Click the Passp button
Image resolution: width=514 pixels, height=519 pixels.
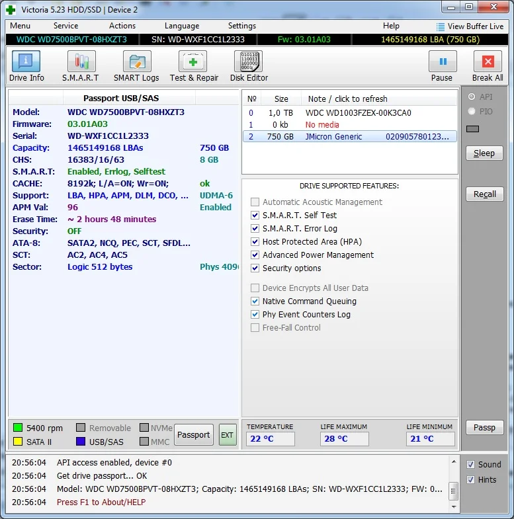tap(484, 427)
